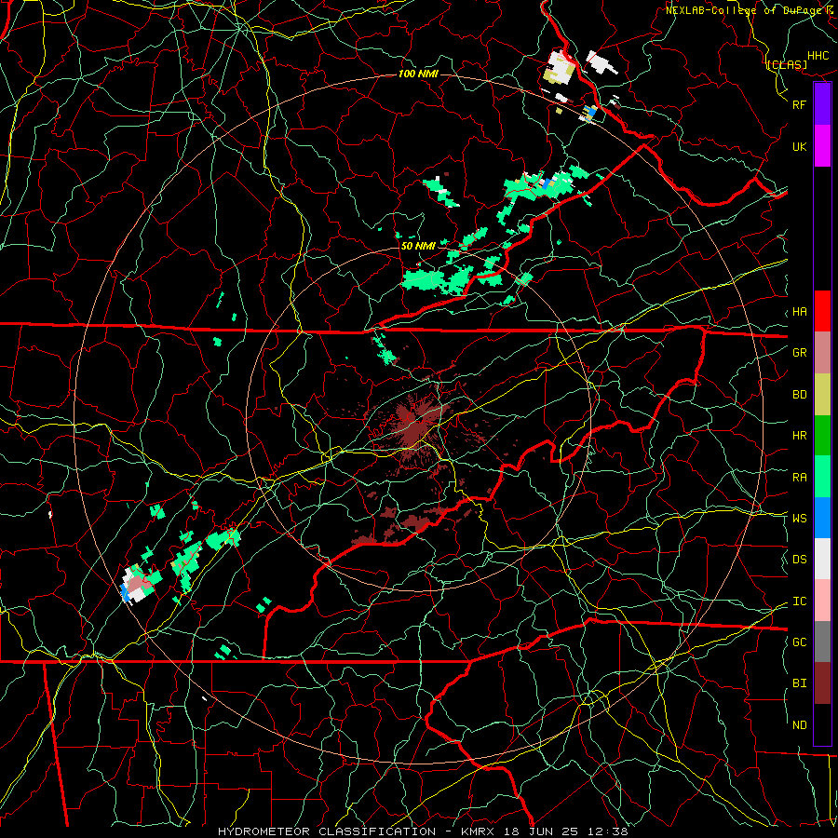This screenshot has width=838, height=838.
Task: Click the blue WS legend swatch
Action: click(822, 518)
